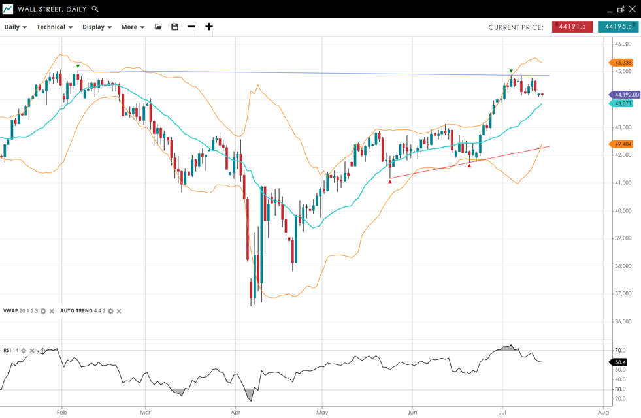The image size is (641, 418).
Task: Open the More menu
Action: 133,27
